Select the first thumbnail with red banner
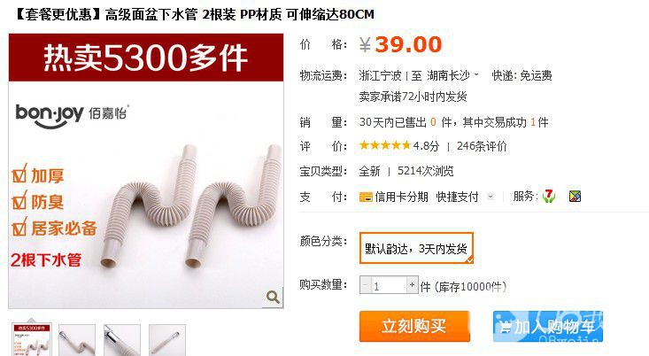This screenshot has width=649, height=356. 32,339
